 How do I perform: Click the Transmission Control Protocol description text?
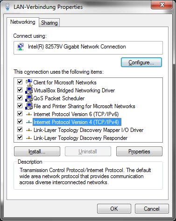pos(85,176)
